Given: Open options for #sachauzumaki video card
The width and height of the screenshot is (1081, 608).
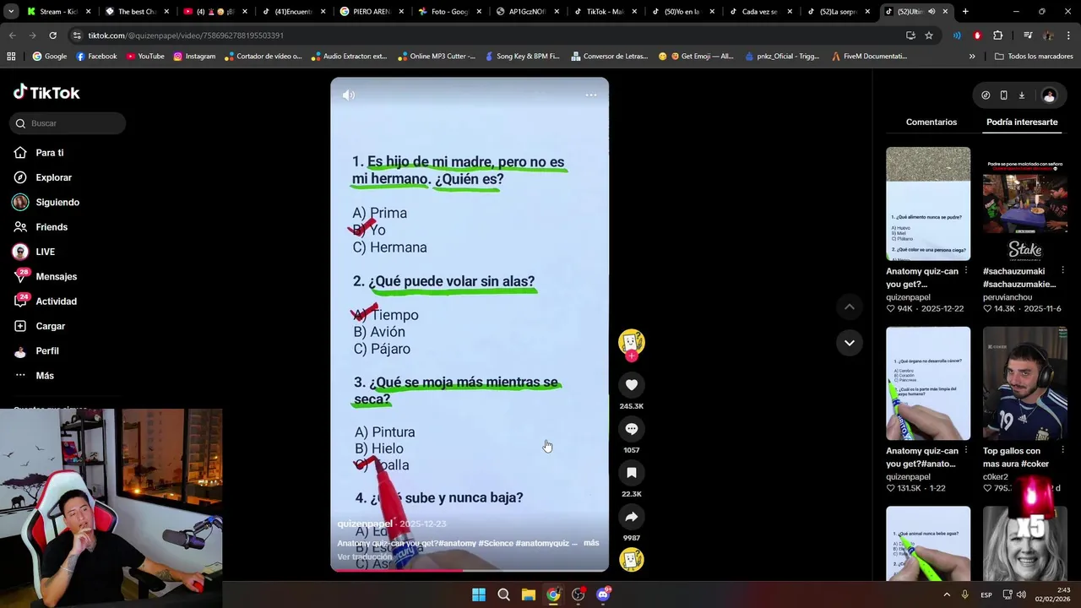Looking at the screenshot, I should [1062, 271].
